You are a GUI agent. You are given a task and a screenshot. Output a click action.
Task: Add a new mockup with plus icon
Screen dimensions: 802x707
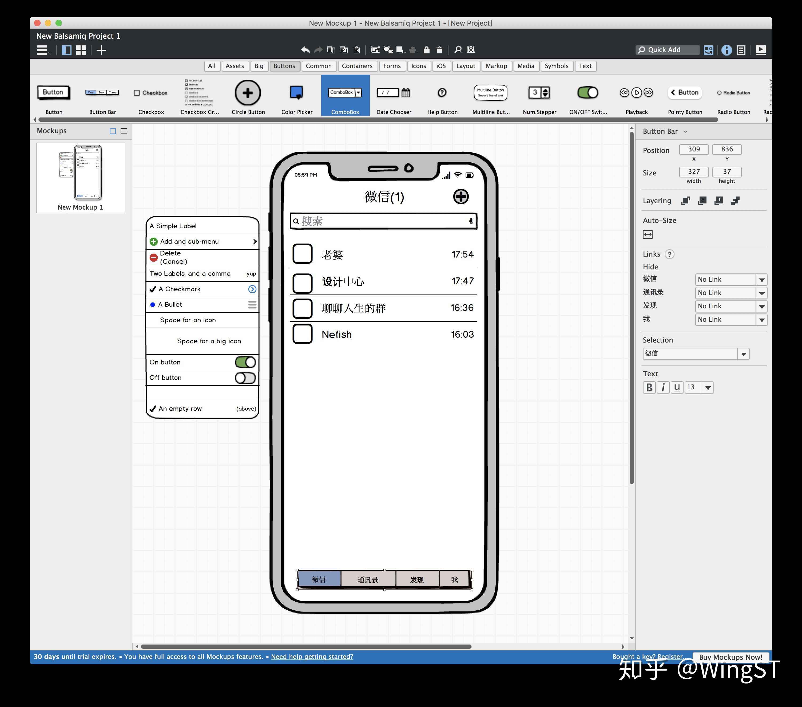tap(101, 50)
